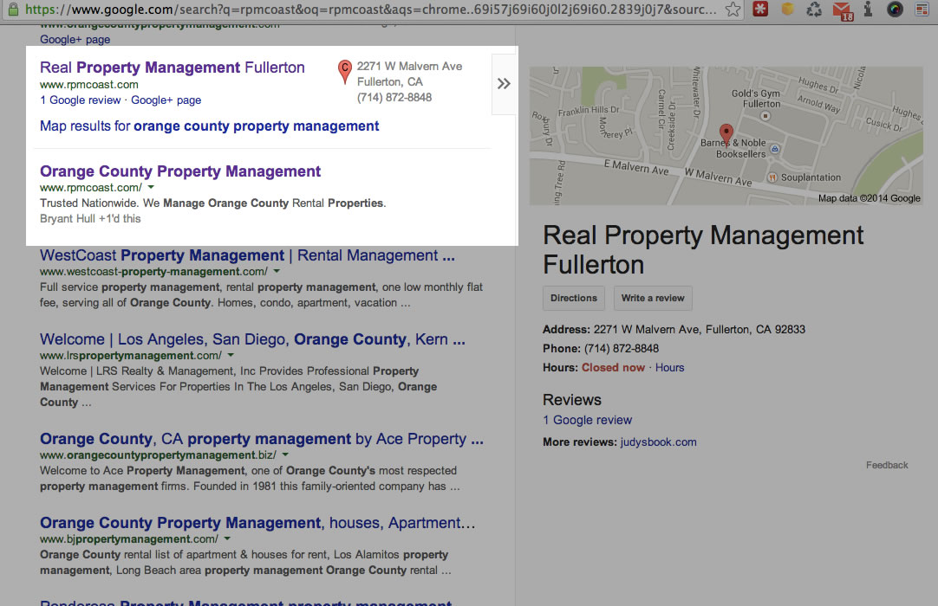Click the recycle arrows extension icon

coord(813,10)
